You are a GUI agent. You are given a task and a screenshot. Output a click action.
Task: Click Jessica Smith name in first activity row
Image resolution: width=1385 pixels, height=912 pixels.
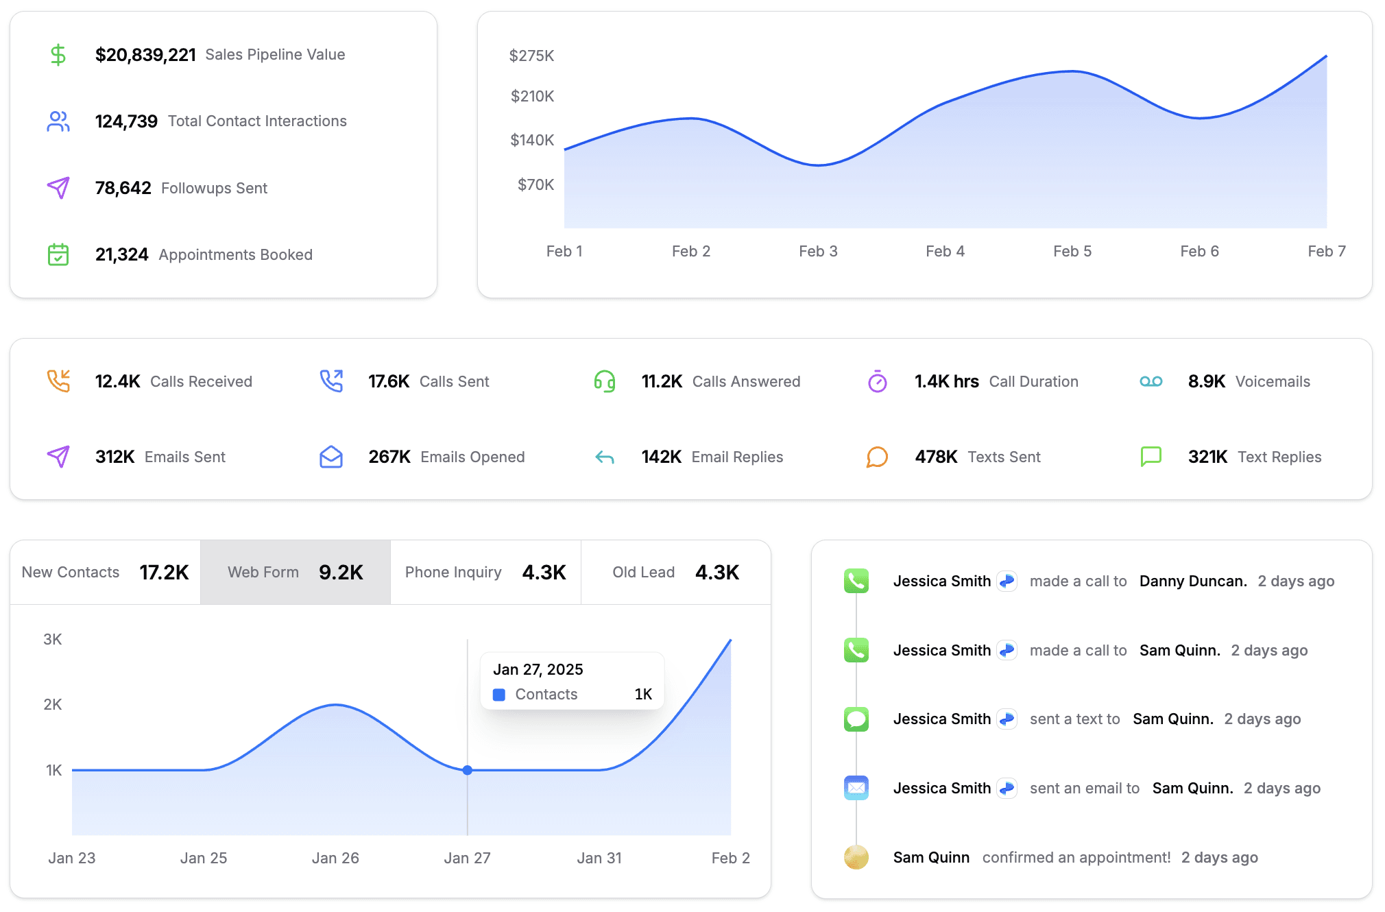[x=942, y=581]
